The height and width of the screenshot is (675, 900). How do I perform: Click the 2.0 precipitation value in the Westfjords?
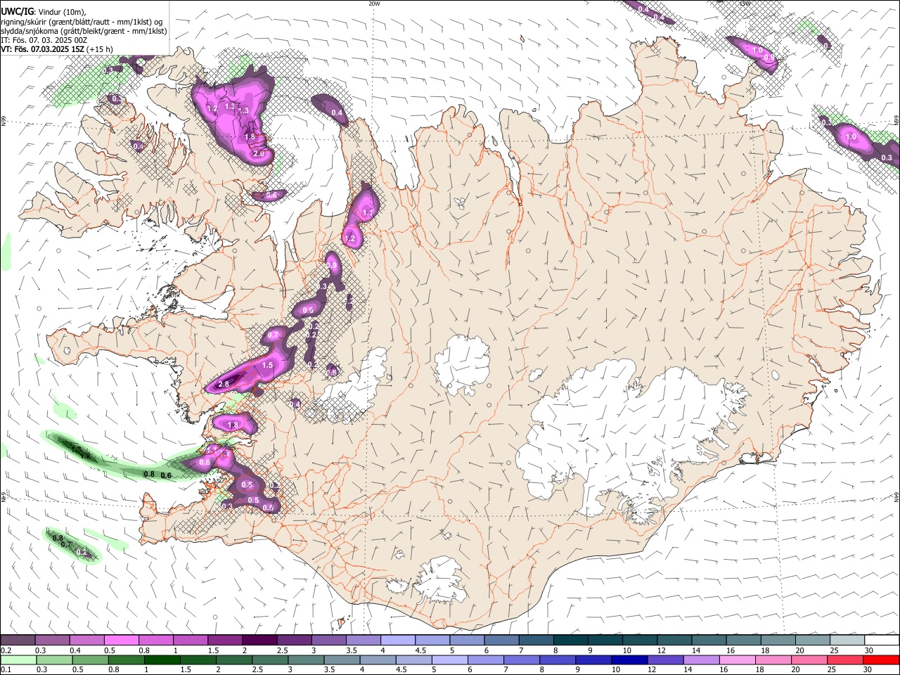[258, 153]
